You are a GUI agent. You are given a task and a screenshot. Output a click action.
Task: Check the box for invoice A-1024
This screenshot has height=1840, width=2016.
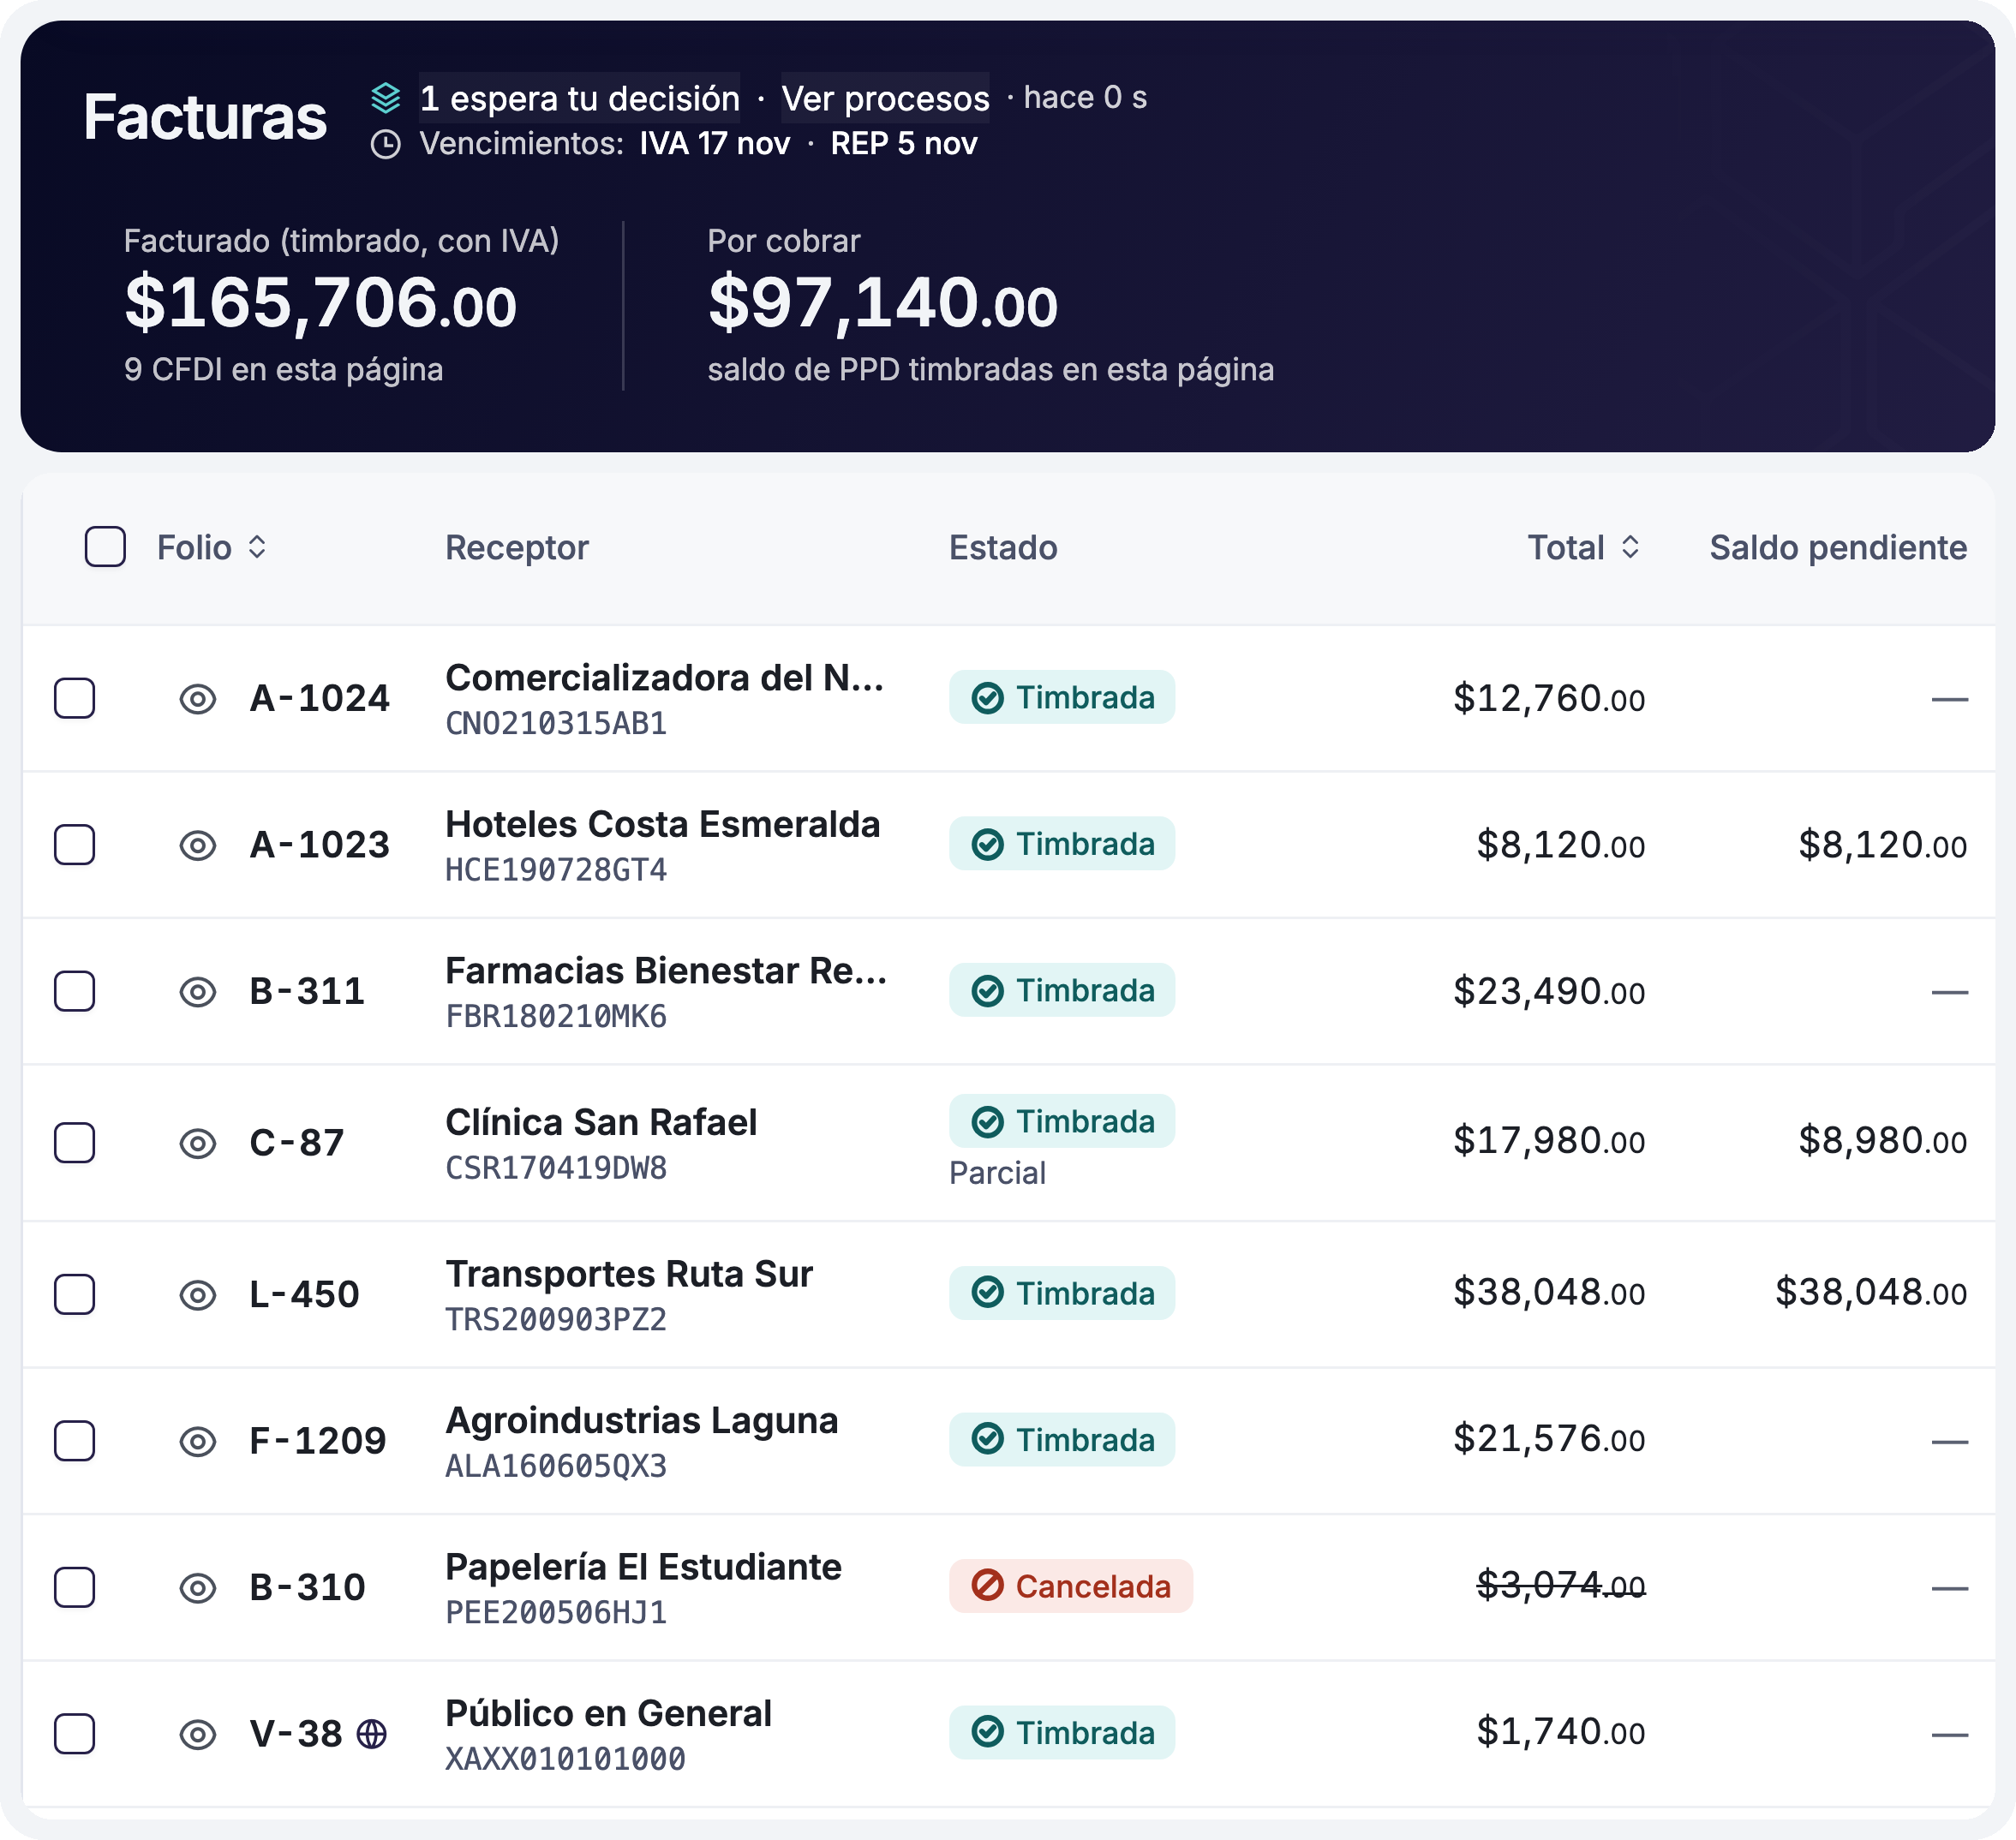75,698
